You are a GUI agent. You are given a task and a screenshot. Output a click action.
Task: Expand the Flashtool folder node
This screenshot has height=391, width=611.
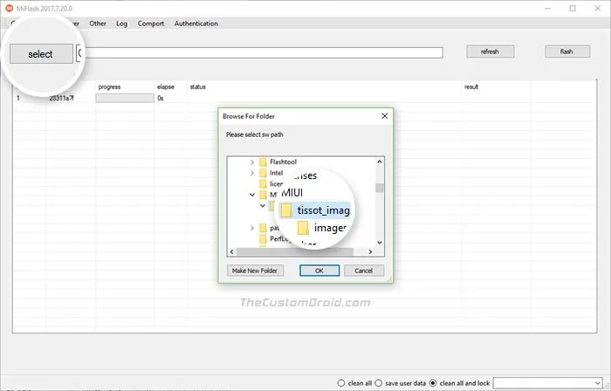coord(252,161)
